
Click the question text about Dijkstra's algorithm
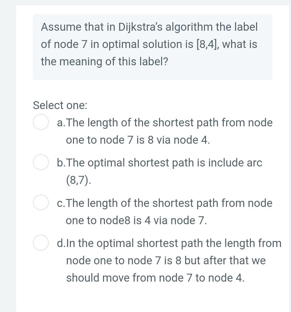(x=149, y=44)
